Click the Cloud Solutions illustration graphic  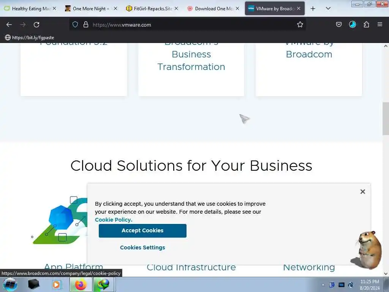tap(60, 221)
